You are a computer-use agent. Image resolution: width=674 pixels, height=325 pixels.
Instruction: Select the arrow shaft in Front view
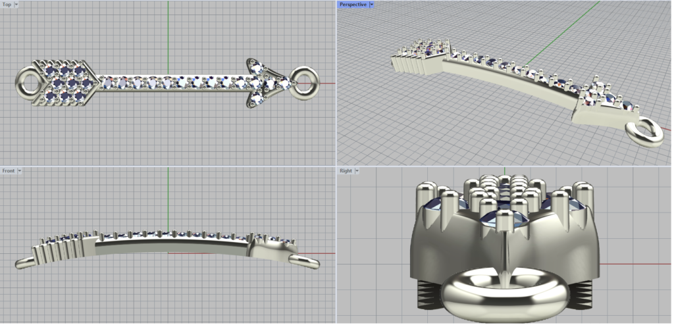coord(171,245)
